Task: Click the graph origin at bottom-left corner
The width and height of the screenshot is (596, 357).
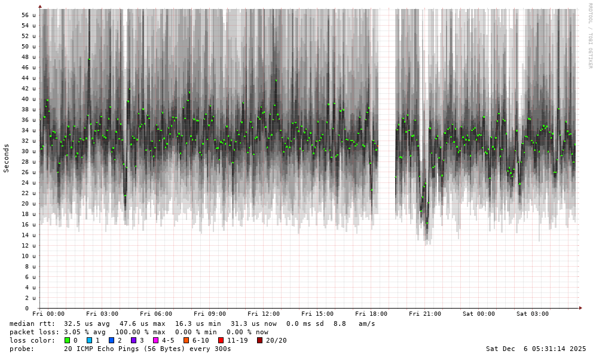Action: click(40, 307)
